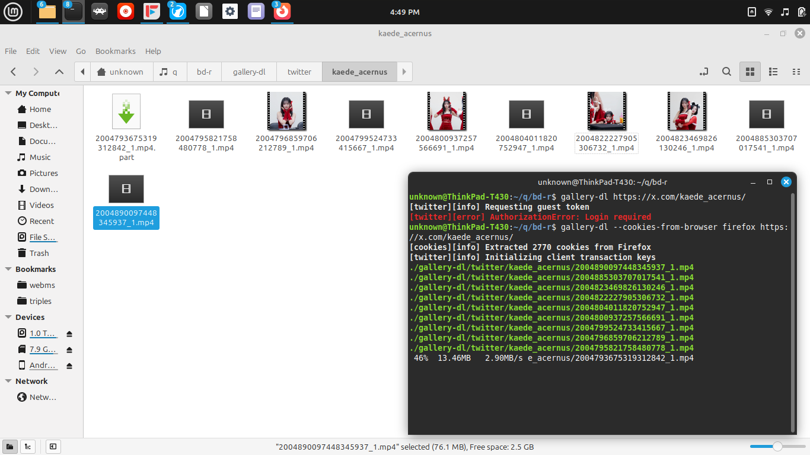Select the 2004793675319312842_1.mp4.part file
This screenshot has width=810, height=455.
click(x=126, y=127)
